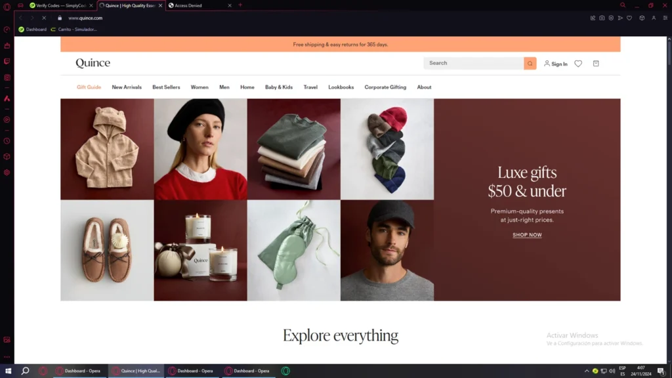Click the Search input field on Quince

tap(474, 64)
